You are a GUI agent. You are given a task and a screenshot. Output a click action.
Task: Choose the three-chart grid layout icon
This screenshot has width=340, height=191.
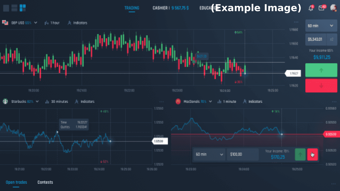click(23, 8)
